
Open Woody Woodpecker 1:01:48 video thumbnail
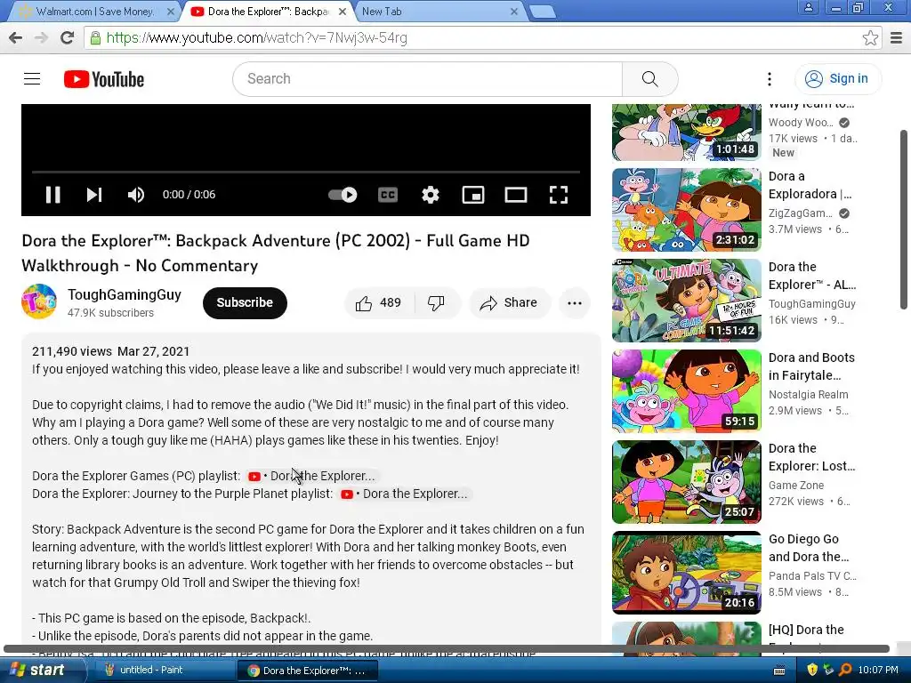[x=687, y=133]
